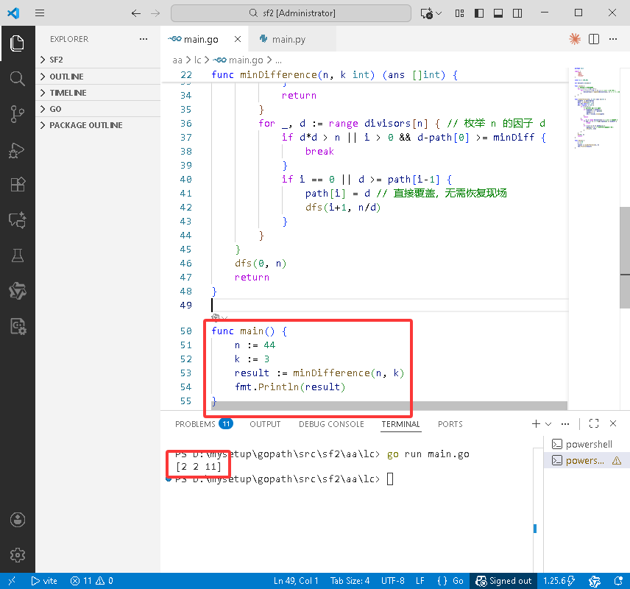The image size is (630, 589).
Task: Open the editor More Actions menu
Action: (613, 39)
